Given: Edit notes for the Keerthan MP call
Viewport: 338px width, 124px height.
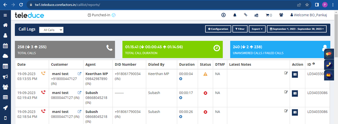Looking at the screenshot, I should point(286,73).
